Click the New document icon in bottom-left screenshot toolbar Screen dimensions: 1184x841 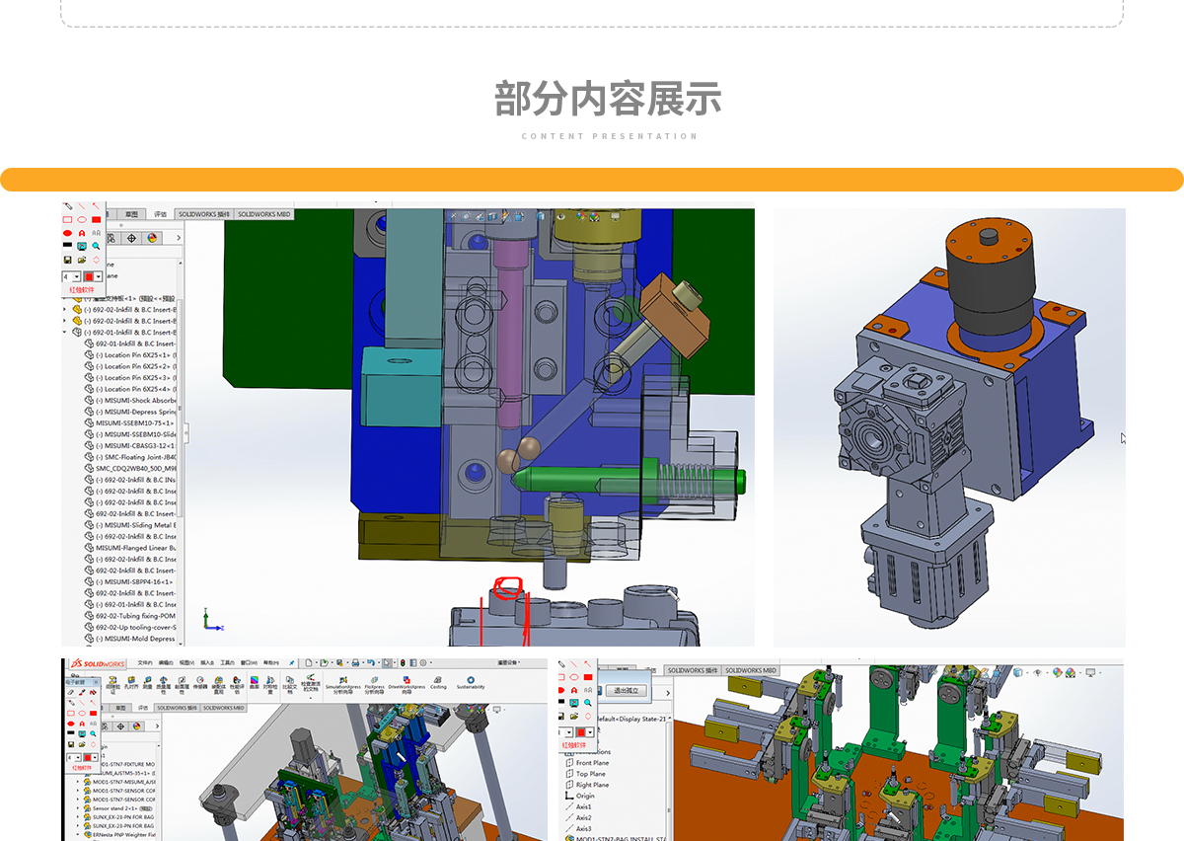309,663
